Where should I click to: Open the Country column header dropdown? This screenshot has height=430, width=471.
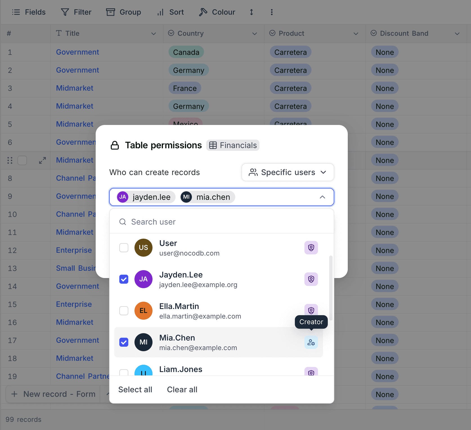point(254,33)
